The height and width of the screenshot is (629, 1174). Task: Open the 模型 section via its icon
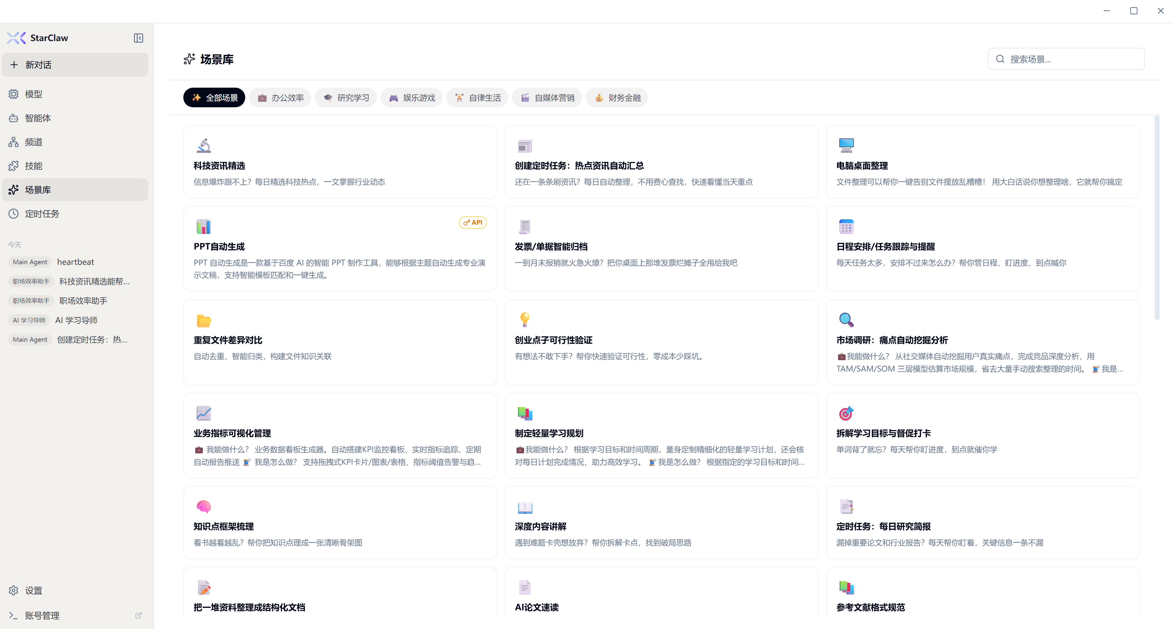14,94
